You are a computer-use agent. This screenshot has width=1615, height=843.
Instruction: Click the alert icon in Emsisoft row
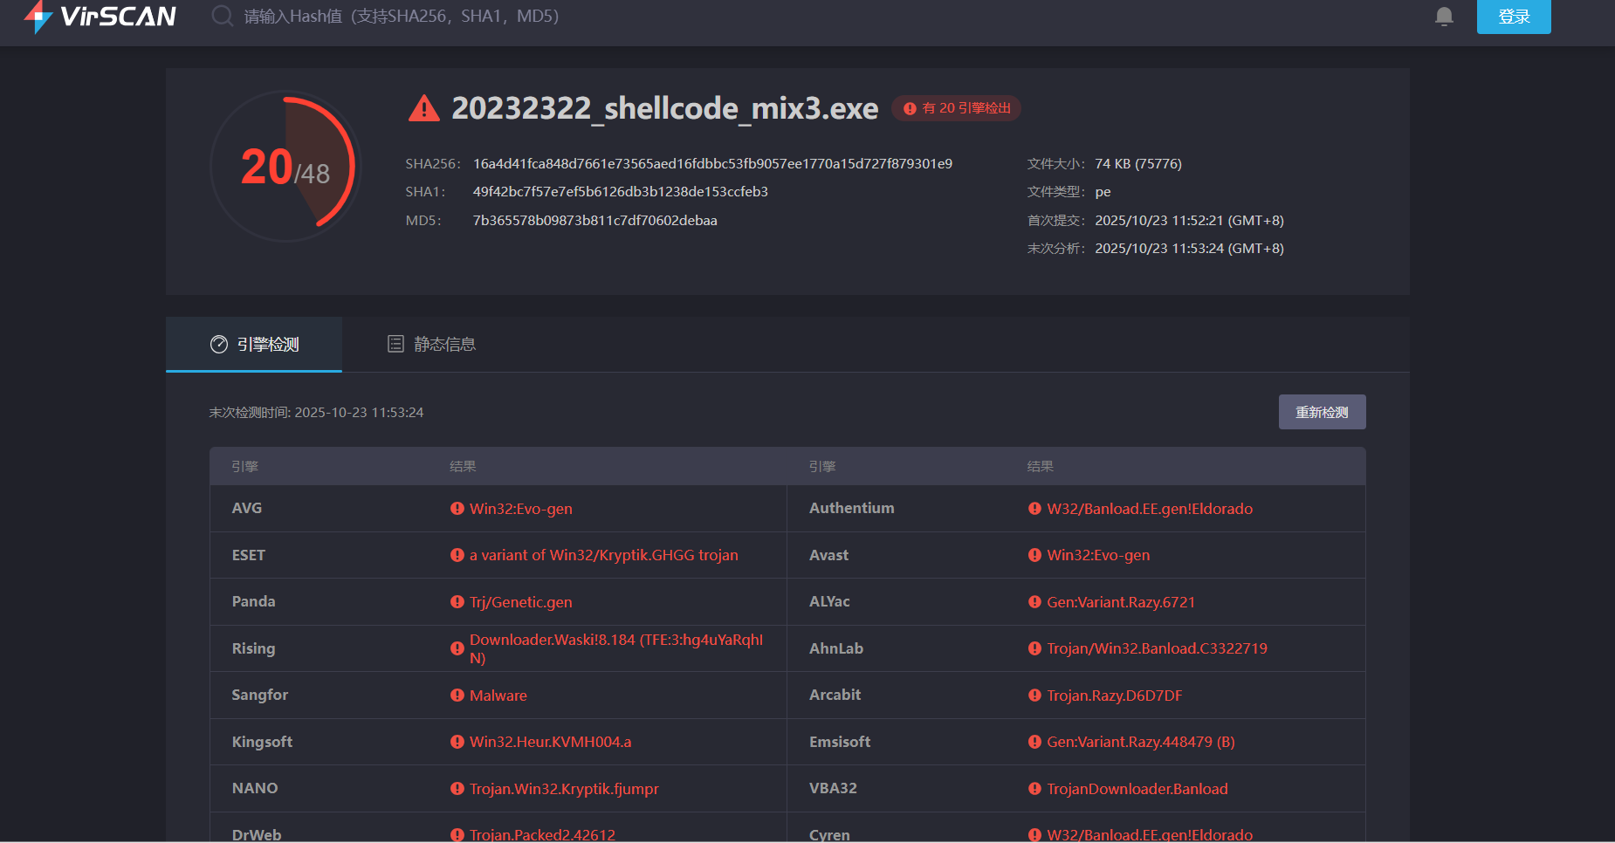[1034, 742]
